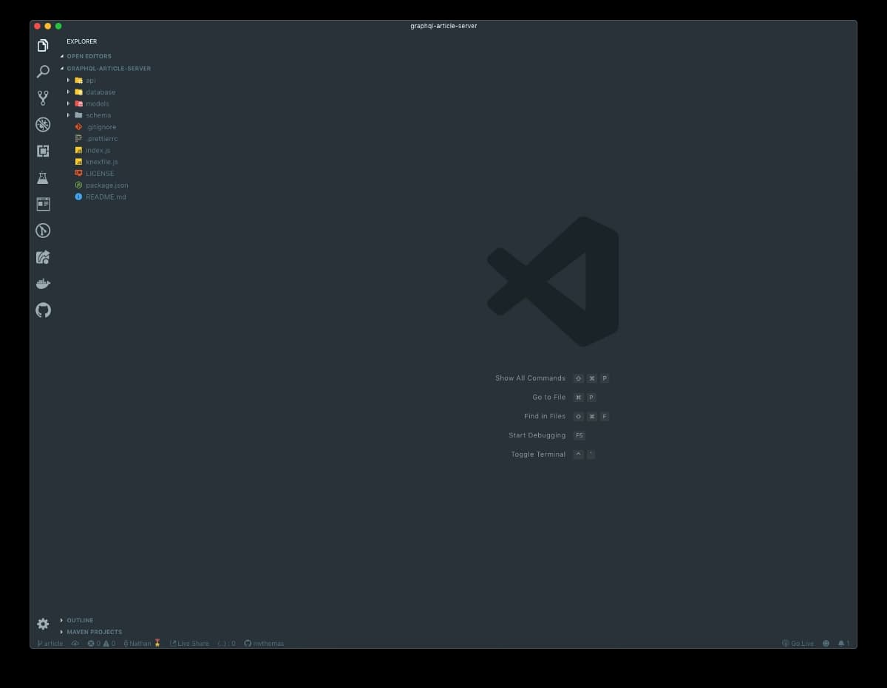
Task: Open the Test beaker view
Action: pyautogui.click(x=43, y=177)
